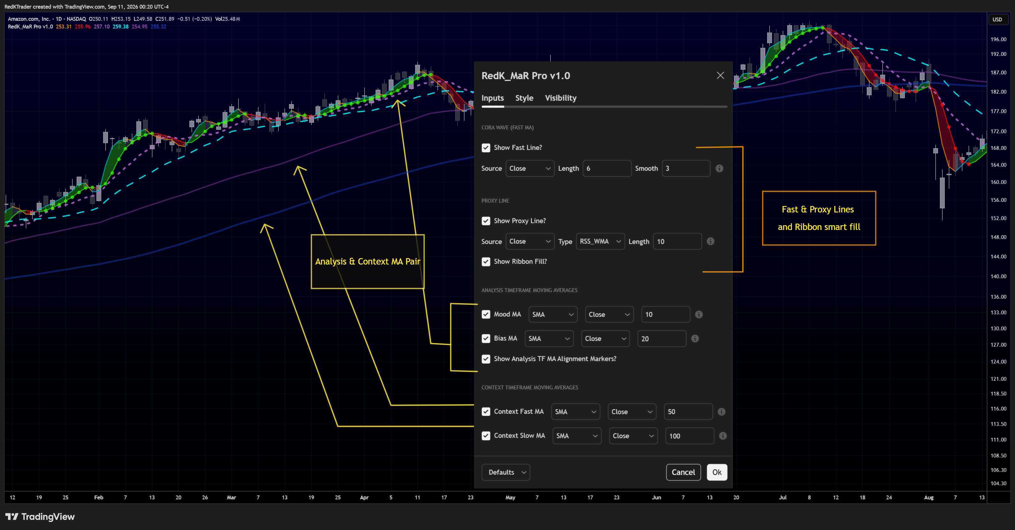Click the info icon beside Smooth field

click(719, 168)
